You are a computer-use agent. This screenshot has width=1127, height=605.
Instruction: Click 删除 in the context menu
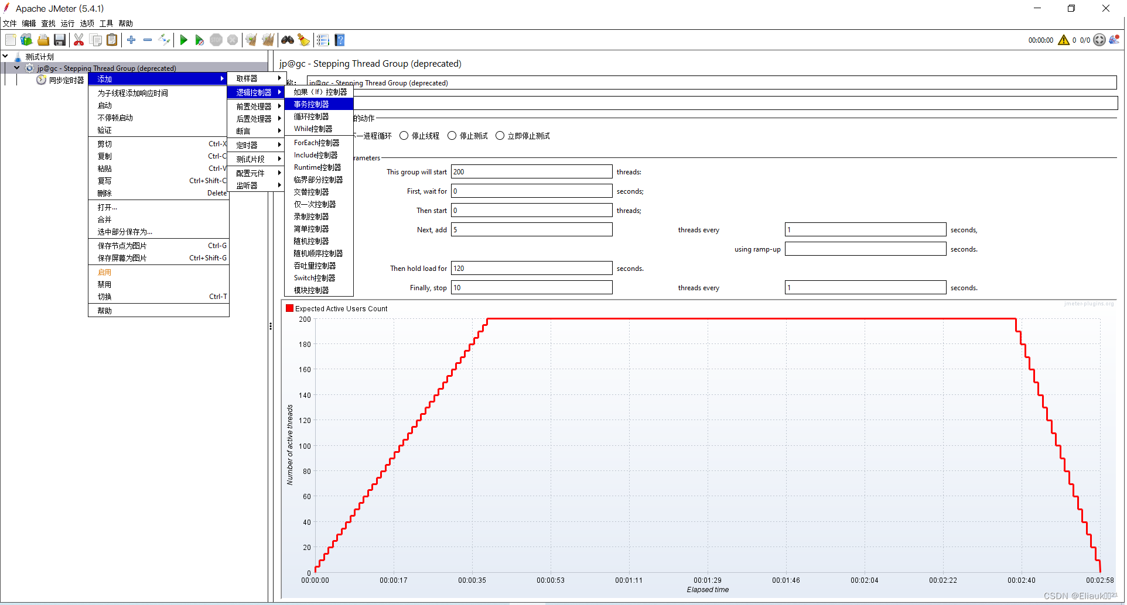158,193
